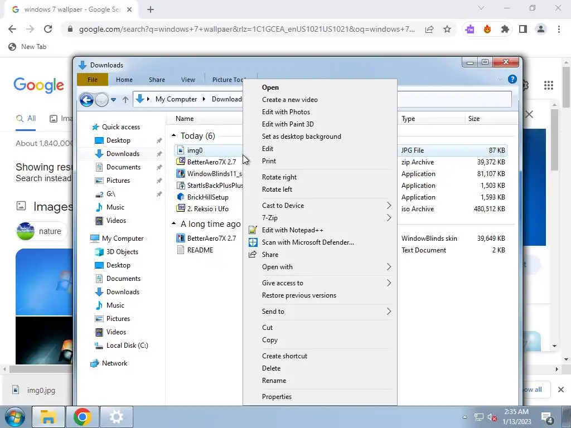The height and width of the screenshot is (428, 571).
Task: Click the Network icon in the sidebar
Action: (95, 363)
